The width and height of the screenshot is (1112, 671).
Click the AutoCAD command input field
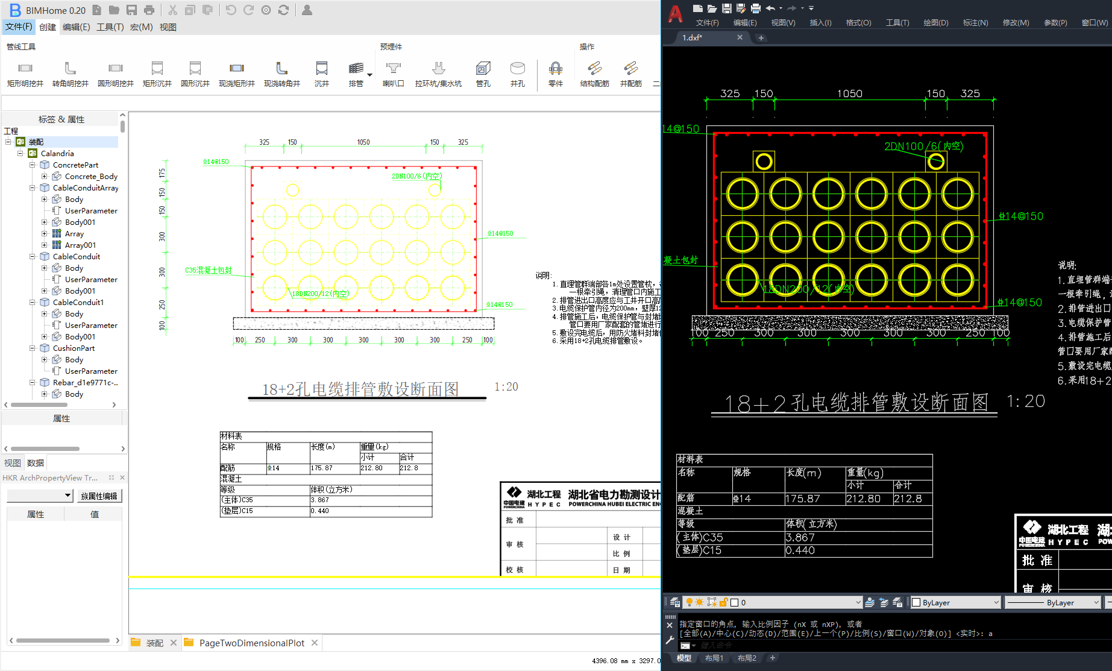(x=844, y=645)
